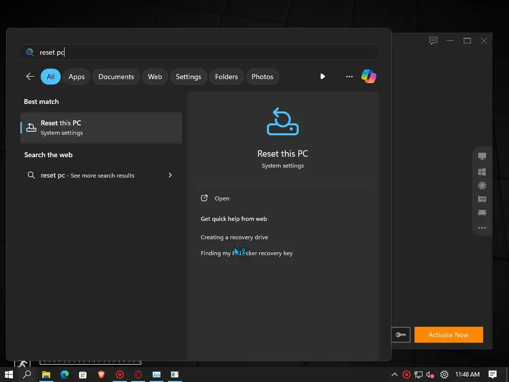
Task: Show more filters with the play arrow
Action: 322,76
